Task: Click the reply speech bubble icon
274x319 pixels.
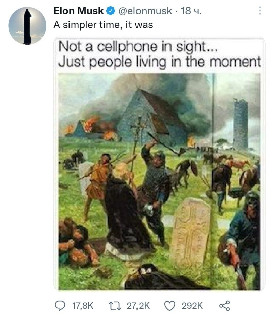Action: 60,306
